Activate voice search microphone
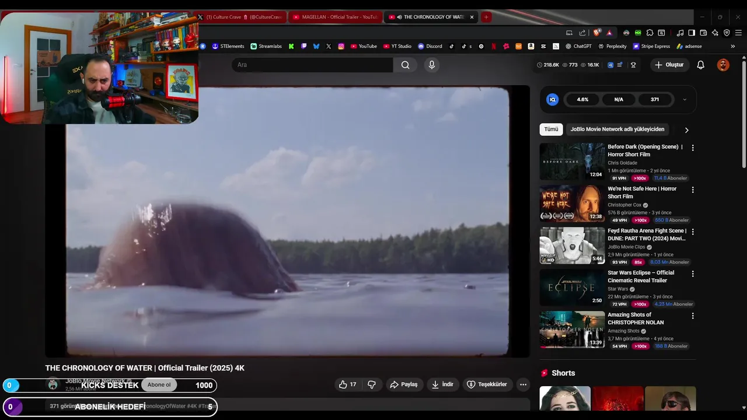The width and height of the screenshot is (747, 420). [432, 65]
